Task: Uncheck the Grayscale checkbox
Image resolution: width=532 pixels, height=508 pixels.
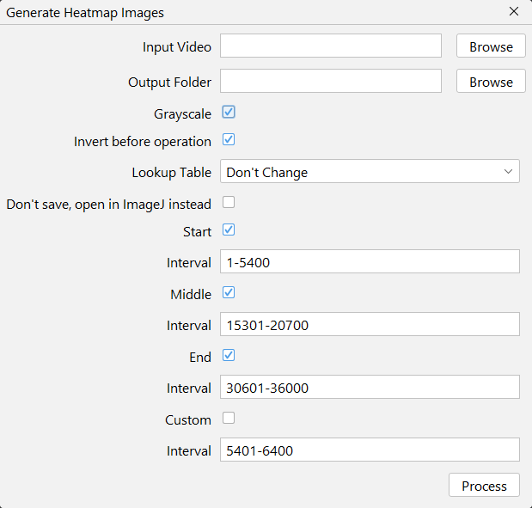Action: coord(229,112)
